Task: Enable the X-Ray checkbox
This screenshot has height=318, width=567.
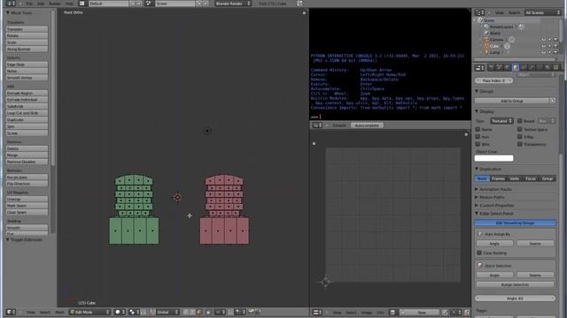Action: click(x=520, y=137)
